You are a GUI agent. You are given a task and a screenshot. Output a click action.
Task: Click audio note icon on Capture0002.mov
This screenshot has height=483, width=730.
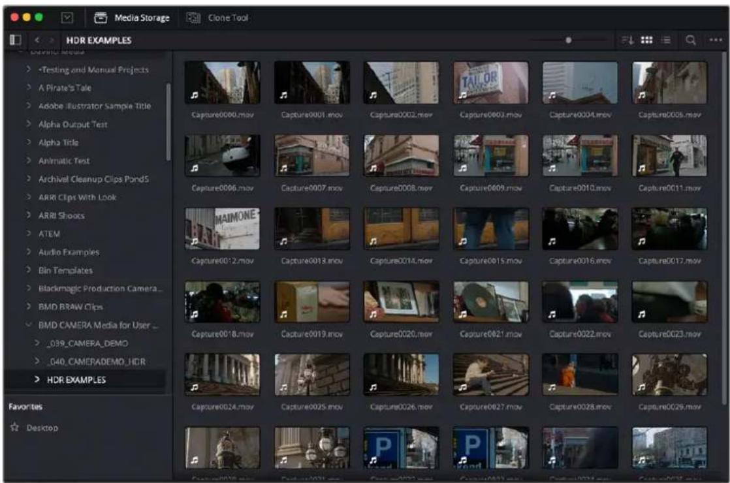click(373, 95)
